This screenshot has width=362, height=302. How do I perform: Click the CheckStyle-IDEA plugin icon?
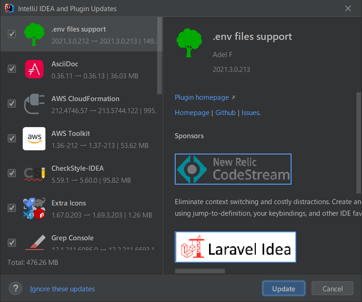pos(34,173)
